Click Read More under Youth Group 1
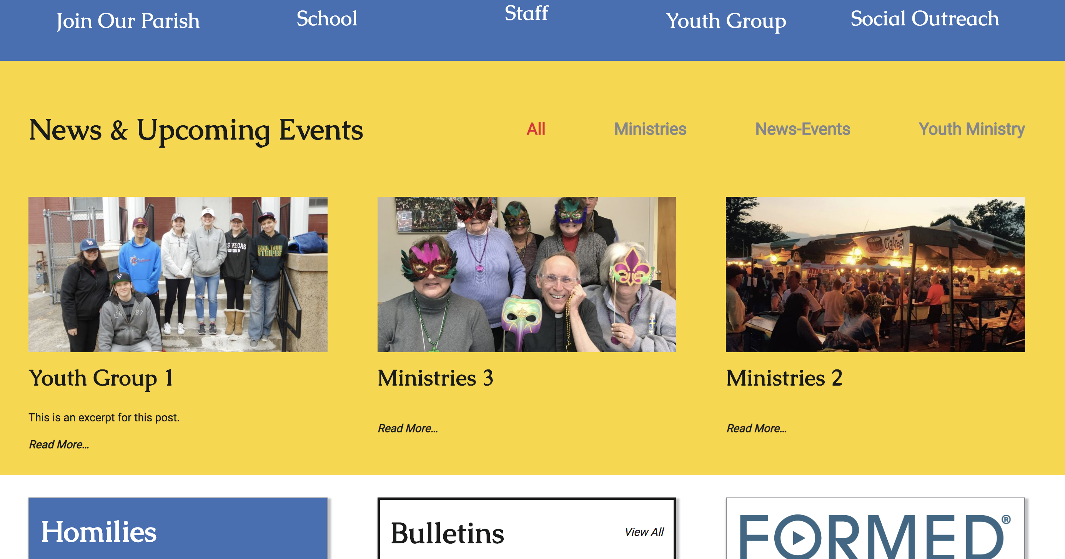The width and height of the screenshot is (1065, 559). coord(59,444)
